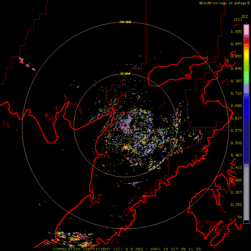Image resolution: width=251 pixels, height=251 pixels.
Task: Click the 0.467 color scale value
Action: pos(236,155)
